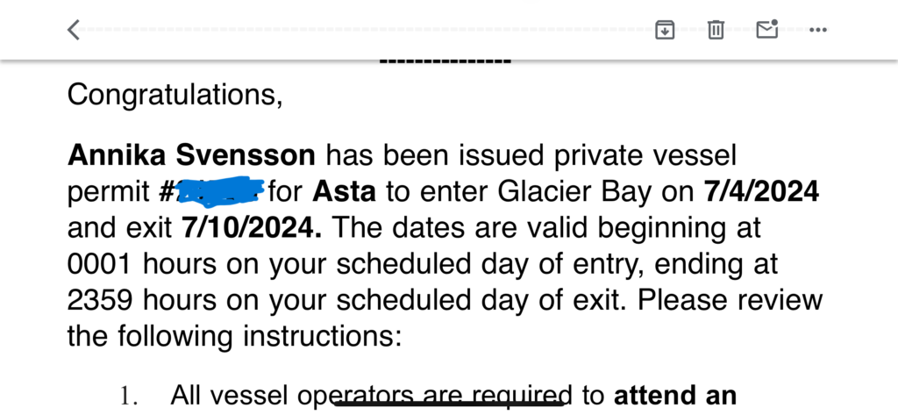Tap the bold name Annika Svensson
The width and height of the screenshot is (898, 415).
coord(191,155)
